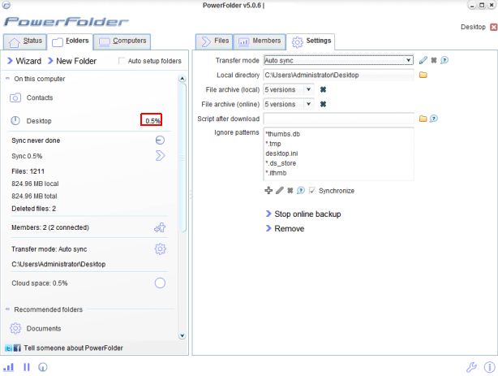Screen dimensions: 498x376
Task: Select the Documents recommended folder
Action: click(36, 328)
